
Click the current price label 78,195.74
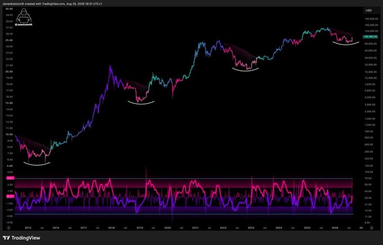[x=371, y=37]
